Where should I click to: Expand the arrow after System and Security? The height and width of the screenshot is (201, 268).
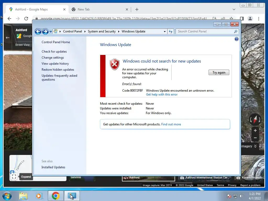point(119,31)
